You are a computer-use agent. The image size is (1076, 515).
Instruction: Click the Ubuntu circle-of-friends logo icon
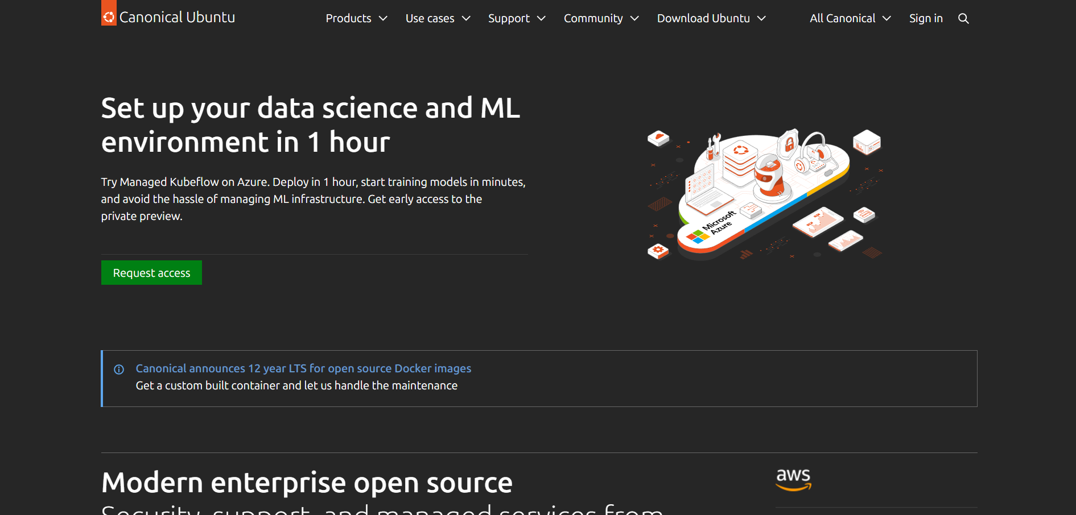click(x=109, y=17)
